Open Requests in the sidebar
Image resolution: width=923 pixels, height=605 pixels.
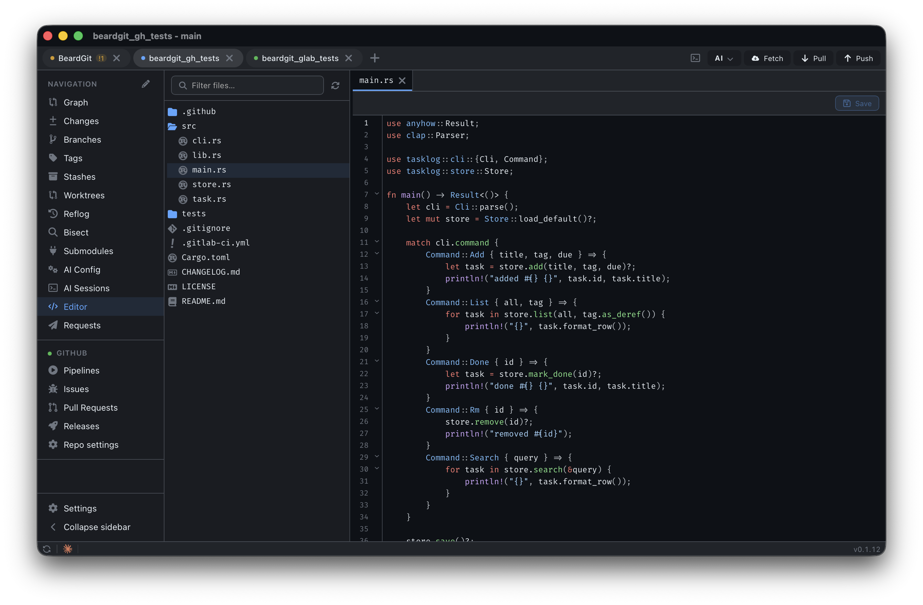click(100, 326)
